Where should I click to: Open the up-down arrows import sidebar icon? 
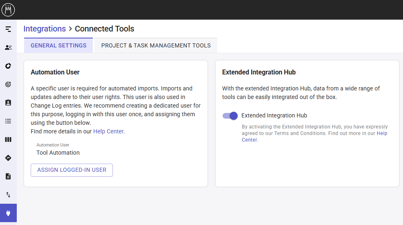(x=8, y=195)
